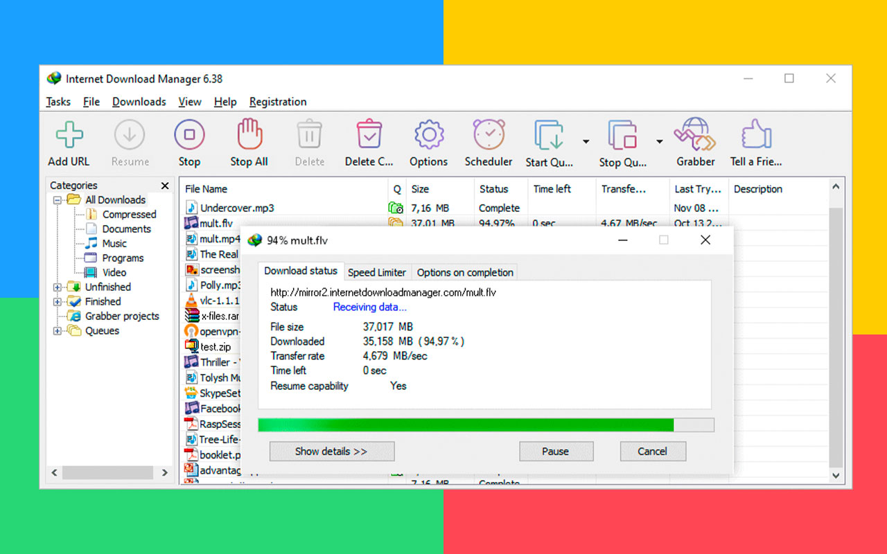The image size is (887, 554).
Task: Click the Delete trash icon
Action: coord(310,134)
